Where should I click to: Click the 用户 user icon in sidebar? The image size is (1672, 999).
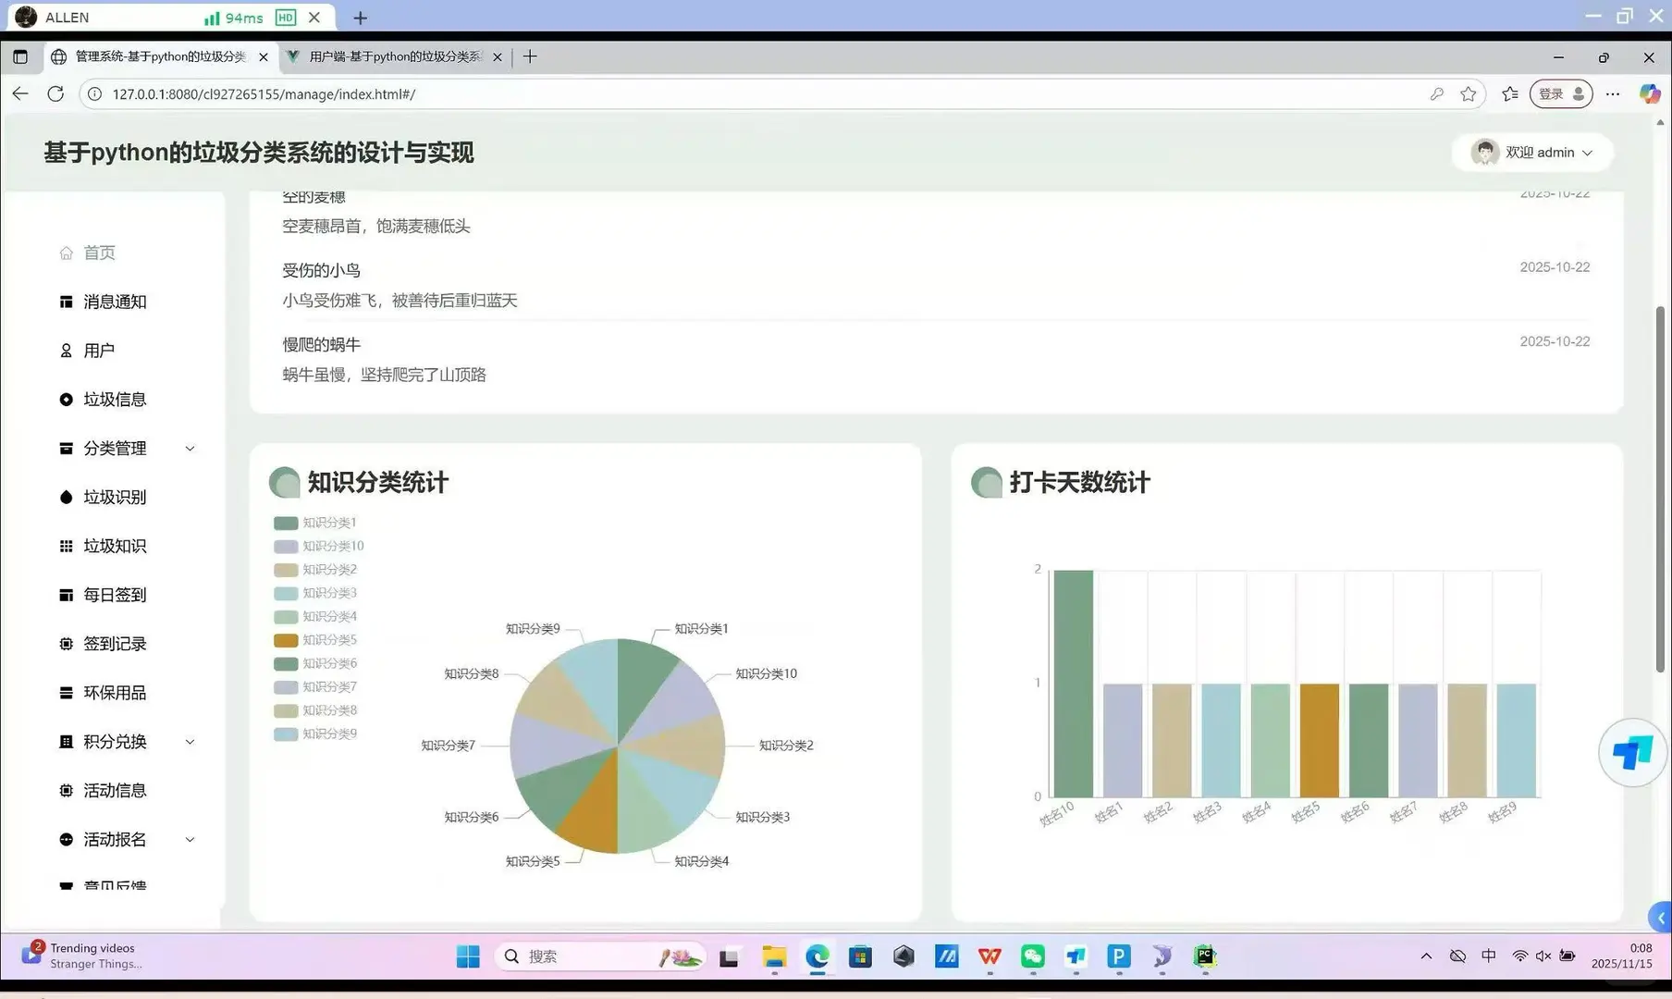tap(66, 350)
